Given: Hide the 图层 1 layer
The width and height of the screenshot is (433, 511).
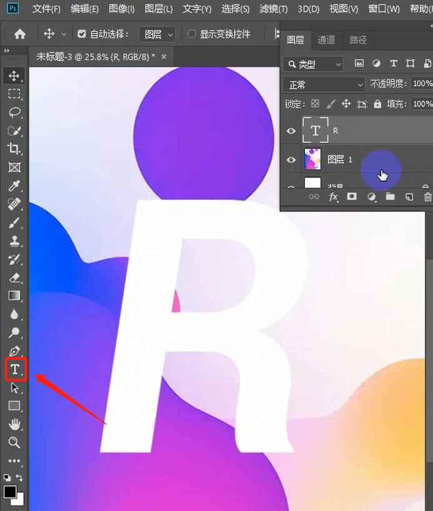Looking at the screenshot, I should (291, 160).
